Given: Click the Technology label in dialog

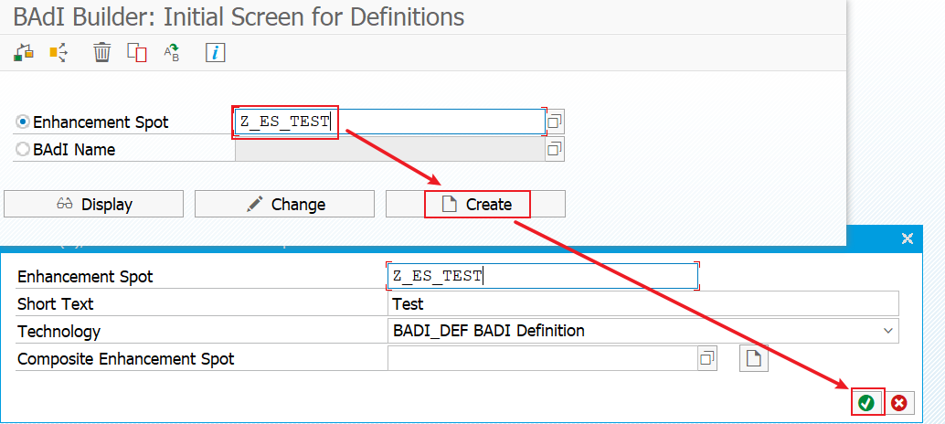Looking at the screenshot, I should click(x=59, y=331).
